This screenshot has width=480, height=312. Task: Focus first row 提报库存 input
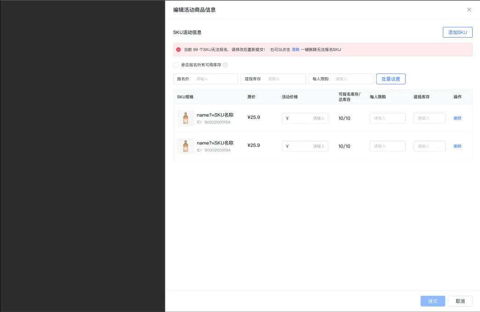pyautogui.click(x=429, y=118)
